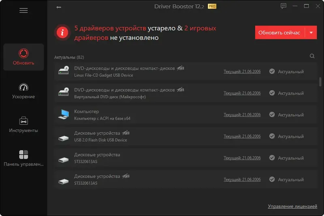Click Виртуальный DVD-диск drive icon
The image size is (324, 216).
[64, 92]
